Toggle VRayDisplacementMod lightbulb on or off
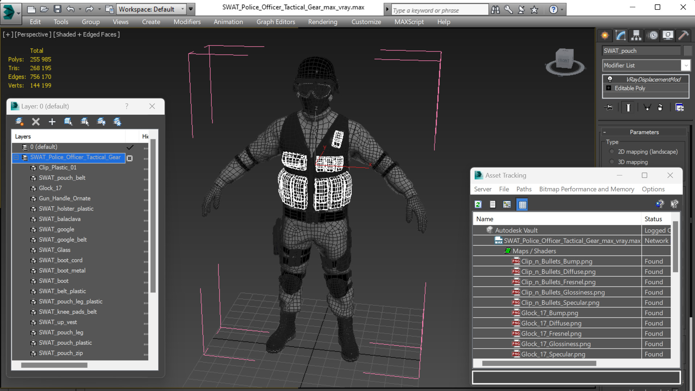Image resolution: width=695 pixels, height=391 pixels. (x=610, y=79)
